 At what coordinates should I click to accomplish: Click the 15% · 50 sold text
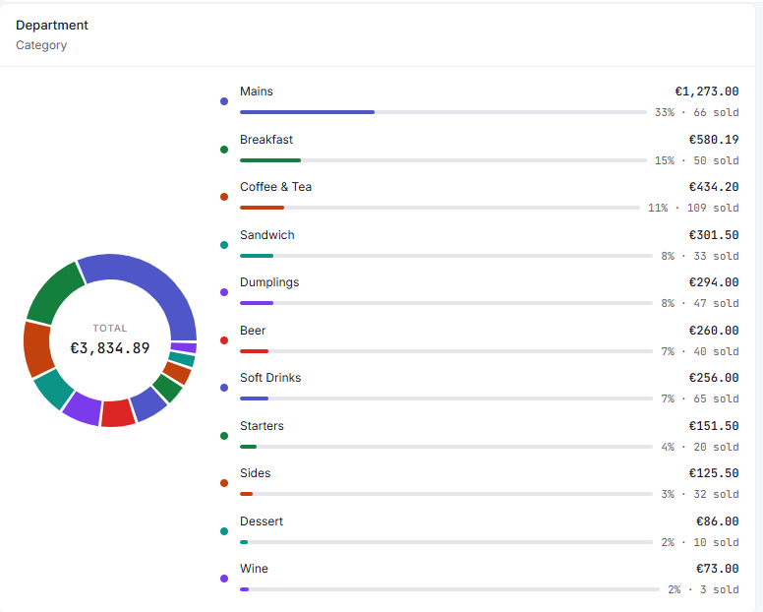coord(697,160)
